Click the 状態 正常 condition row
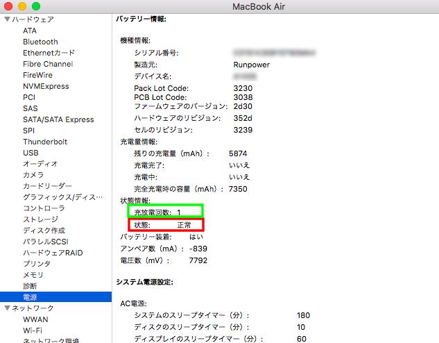 pyautogui.click(x=166, y=225)
